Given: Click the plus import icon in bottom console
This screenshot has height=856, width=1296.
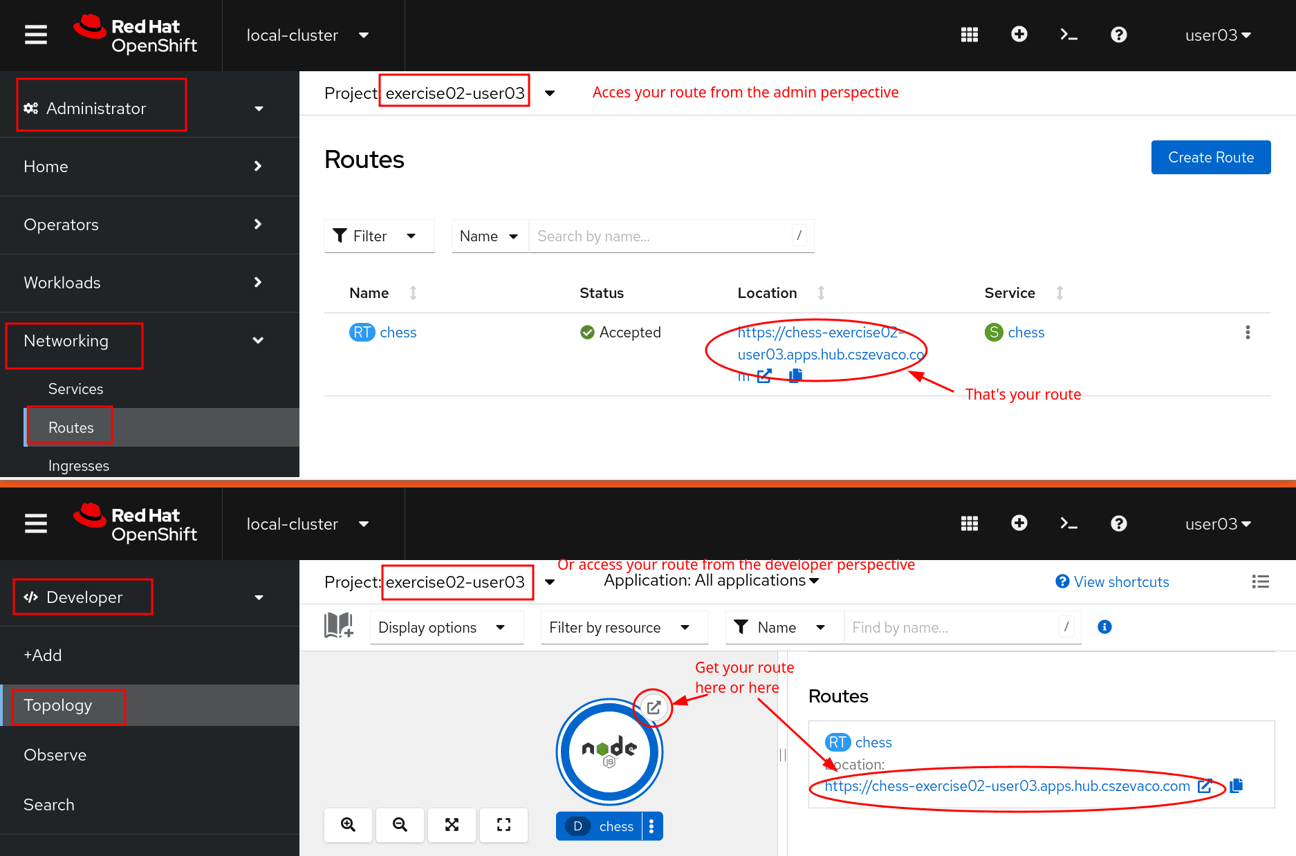Looking at the screenshot, I should (x=1019, y=523).
